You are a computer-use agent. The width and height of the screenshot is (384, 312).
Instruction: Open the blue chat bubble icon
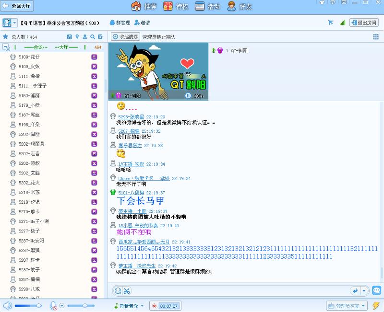[376, 290]
